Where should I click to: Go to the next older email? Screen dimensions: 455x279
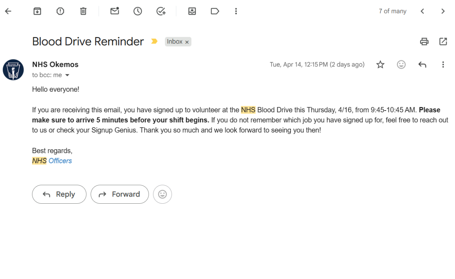point(443,11)
